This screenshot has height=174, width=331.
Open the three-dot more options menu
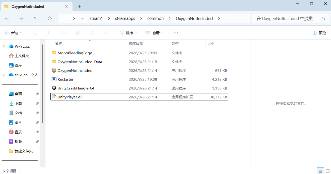pyautogui.click(x=176, y=33)
